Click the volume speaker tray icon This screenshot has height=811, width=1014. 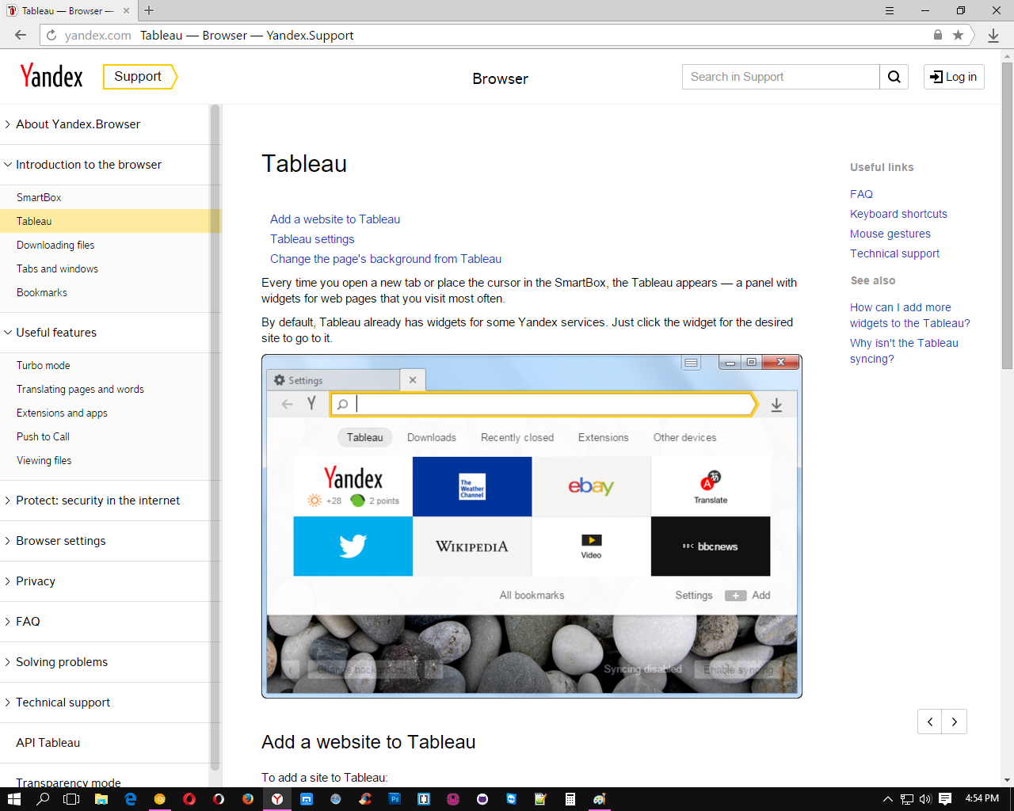tap(925, 799)
